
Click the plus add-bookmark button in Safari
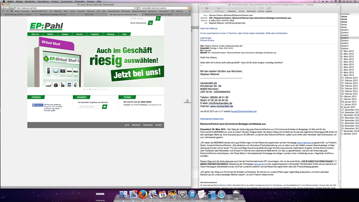12,8
